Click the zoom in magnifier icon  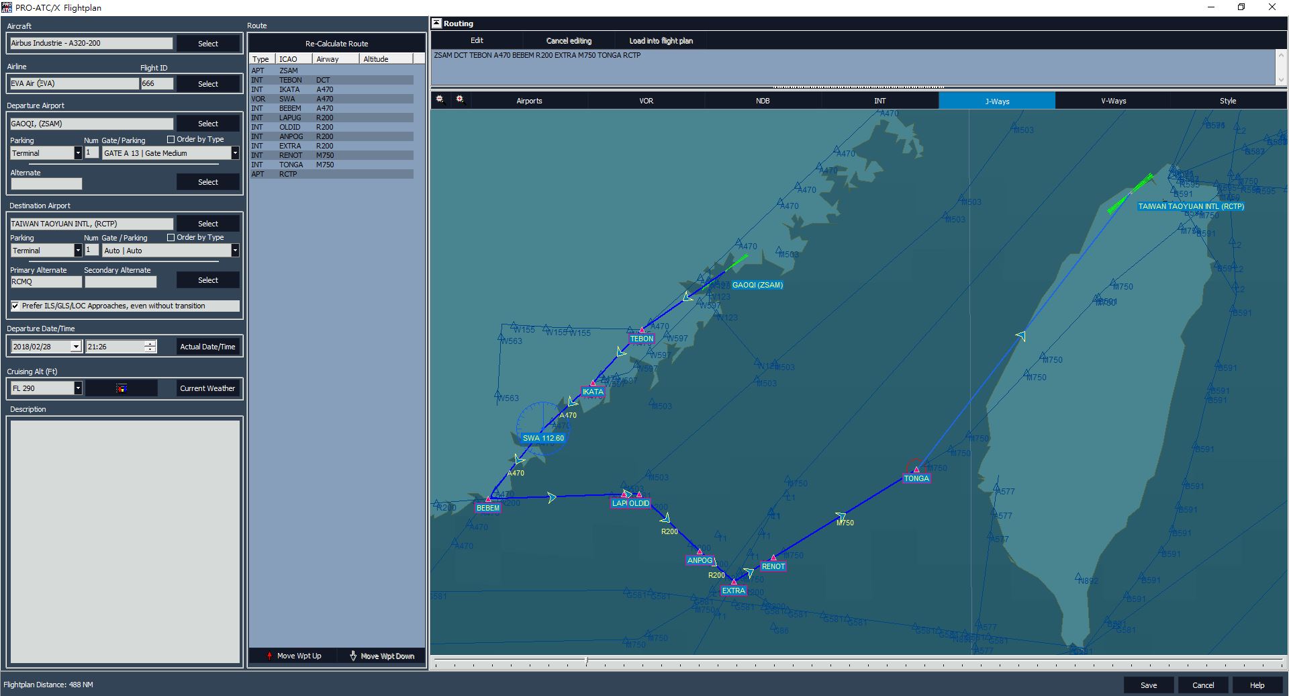click(x=461, y=100)
